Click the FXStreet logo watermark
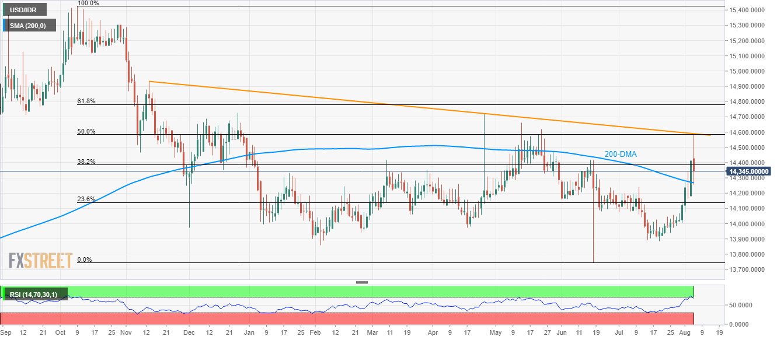 pos(41,260)
